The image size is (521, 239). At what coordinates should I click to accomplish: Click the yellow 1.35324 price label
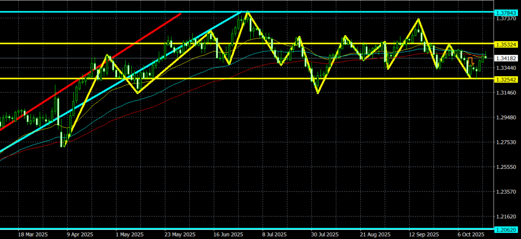click(506, 44)
